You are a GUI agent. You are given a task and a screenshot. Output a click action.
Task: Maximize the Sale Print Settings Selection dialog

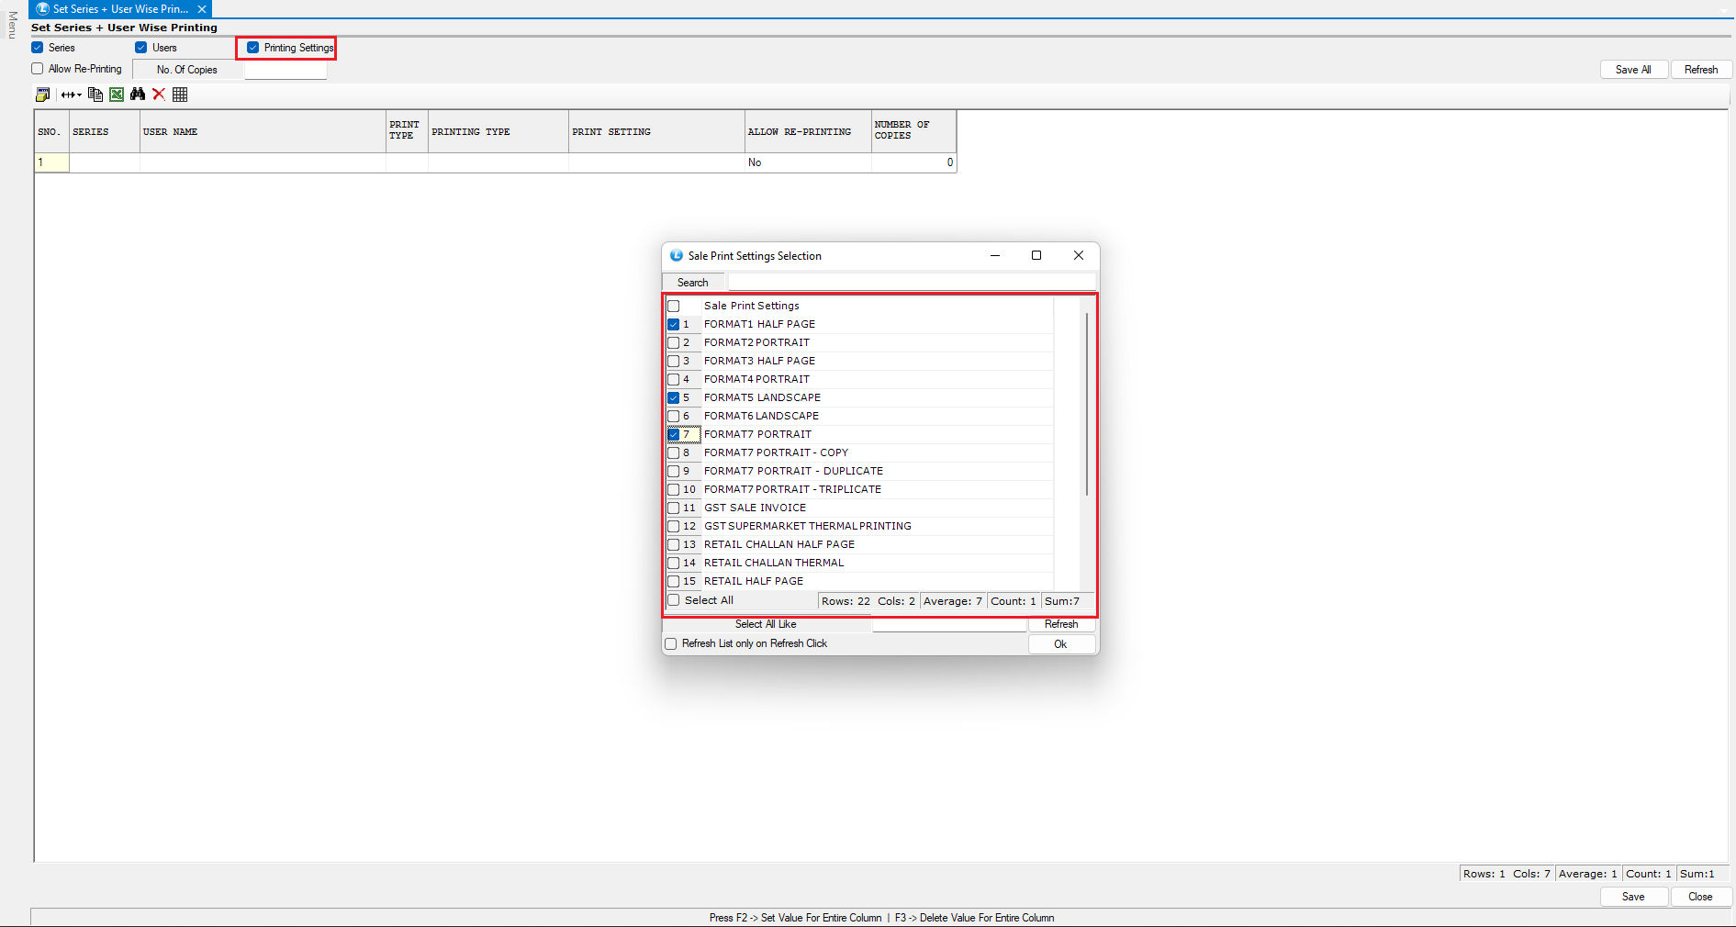[1036, 256]
